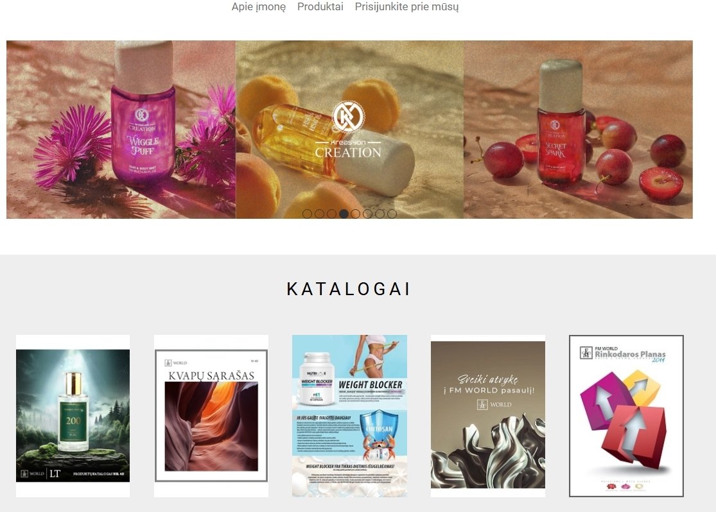Image resolution: width=716 pixels, height=512 pixels.
Task: Open the Kvapų sąrašas catalog
Action: (x=211, y=416)
